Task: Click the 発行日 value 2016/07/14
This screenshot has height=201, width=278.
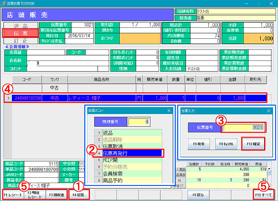Action: 79,36
